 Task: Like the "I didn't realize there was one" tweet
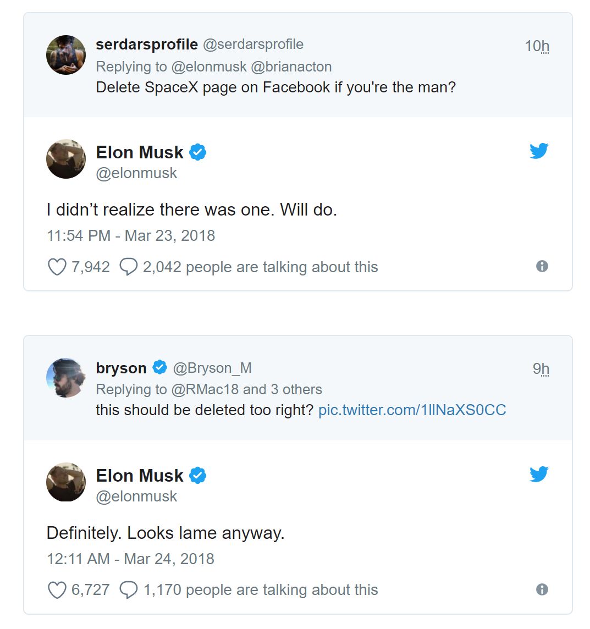[57, 267]
